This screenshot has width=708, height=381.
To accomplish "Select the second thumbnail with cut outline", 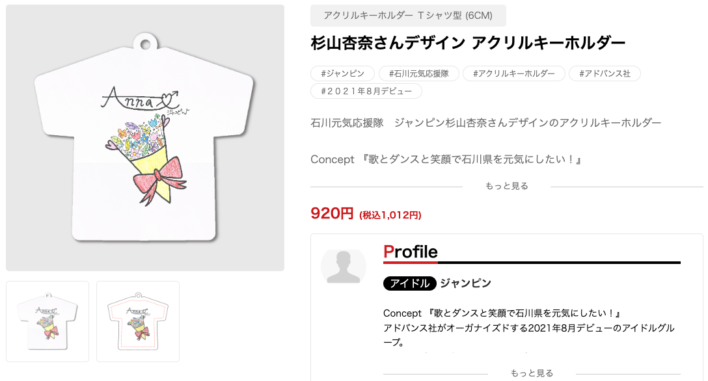I will [138, 321].
